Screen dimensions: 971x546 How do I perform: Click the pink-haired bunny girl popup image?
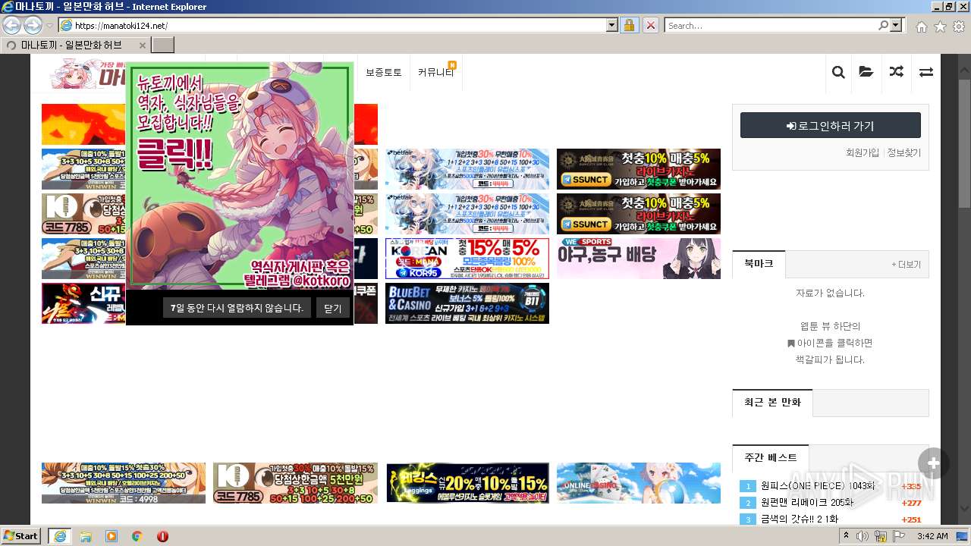[240, 176]
